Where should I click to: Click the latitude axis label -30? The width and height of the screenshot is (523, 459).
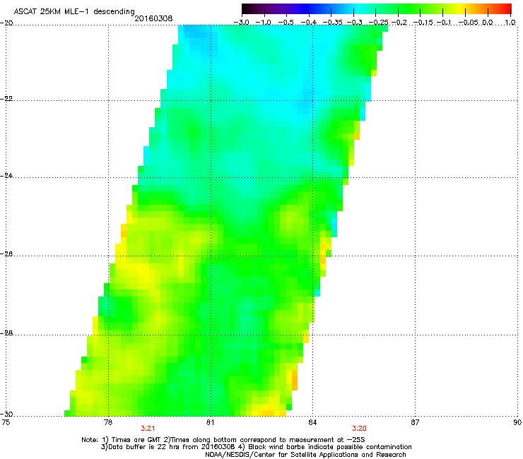coord(6,414)
